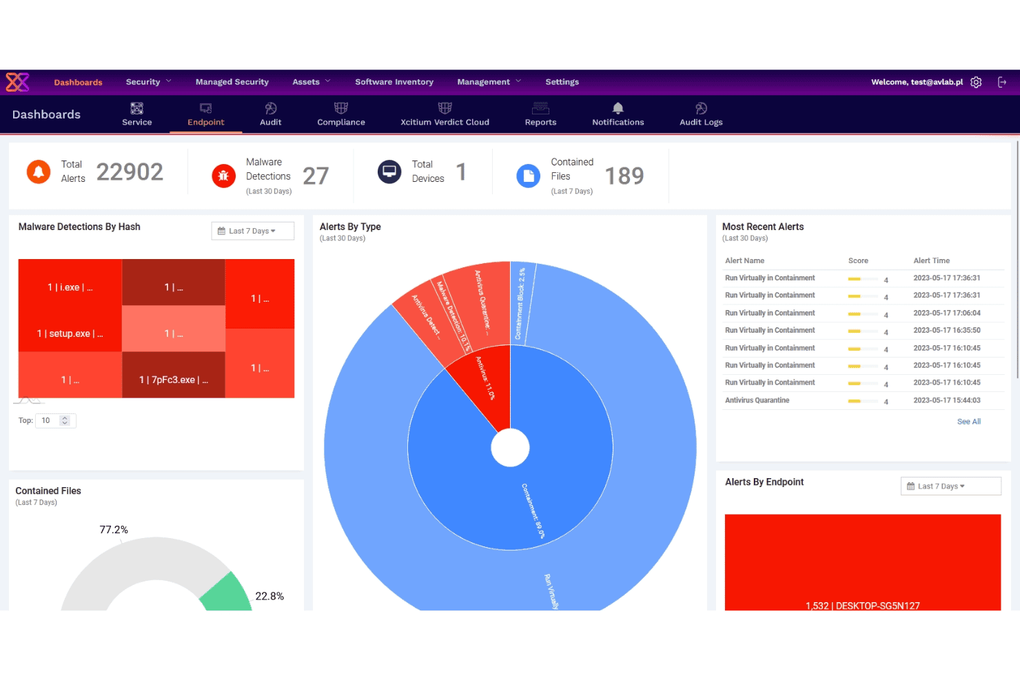This screenshot has width=1020, height=680.
Task: Open the Audit dashboard icon
Action: tap(271, 108)
